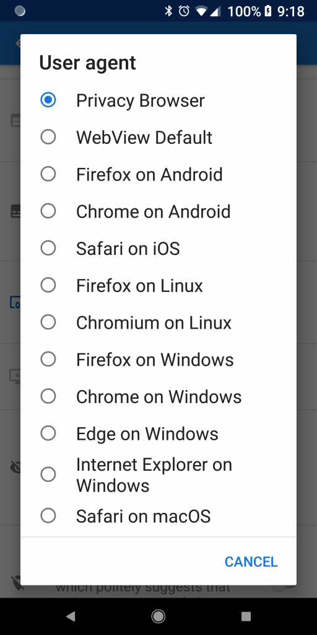Dismiss dialog with CANCEL button
Screen dimensions: 317x635
pyautogui.click(x=251, y=562)
